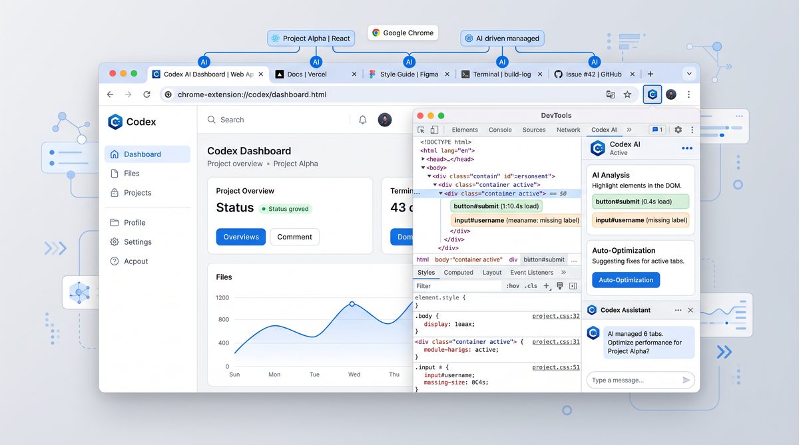The image size is (799, 445).
Task: Switch to DevTools Network tab
Action: tap(569, 130)
